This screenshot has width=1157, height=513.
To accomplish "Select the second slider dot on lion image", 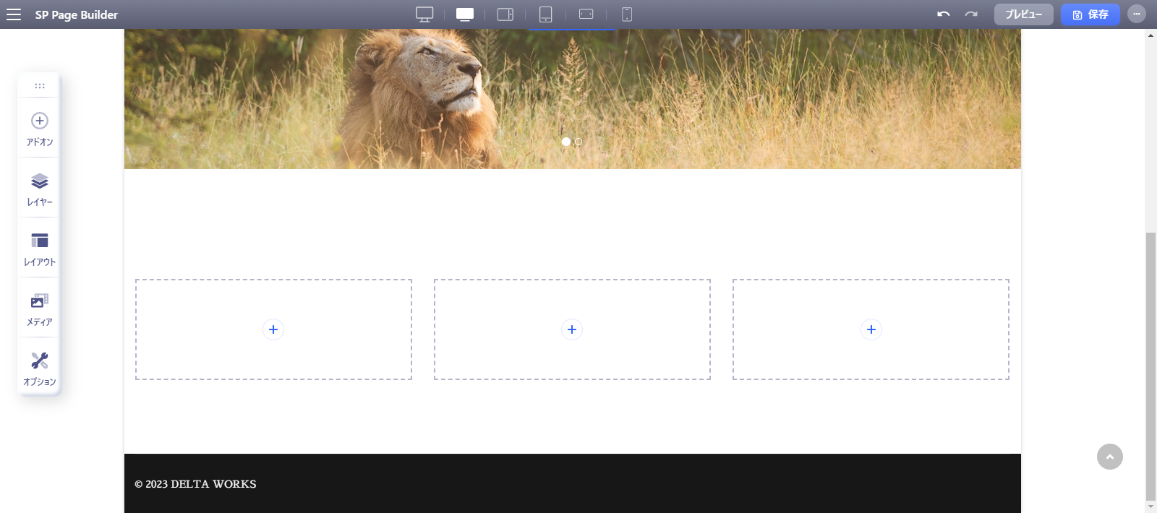I will (578, 142).
